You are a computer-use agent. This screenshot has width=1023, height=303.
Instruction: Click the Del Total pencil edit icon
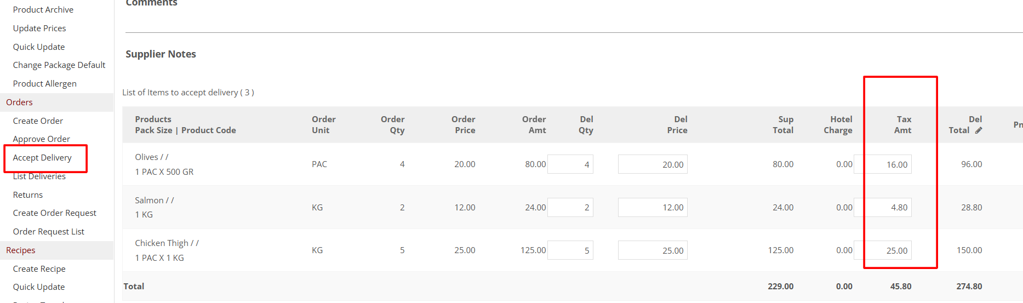[979, 130]
